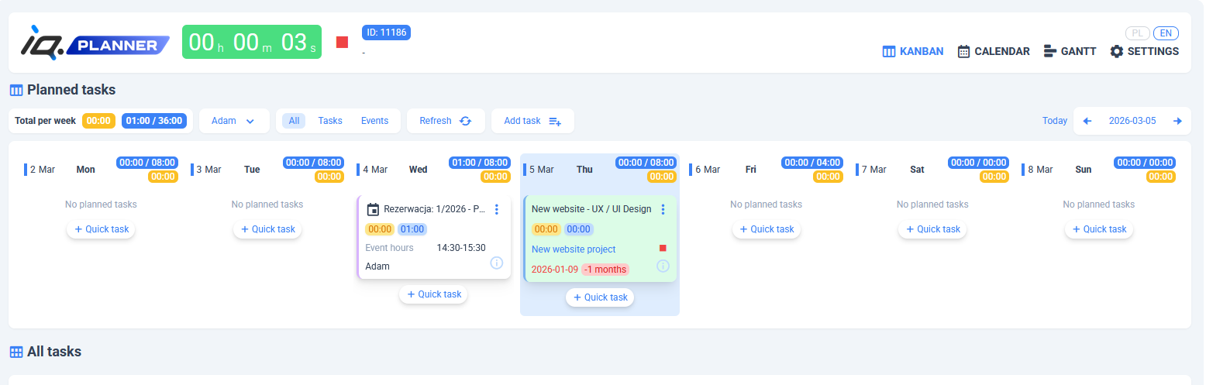
Task: Add Quick task on Monday
Action: click(x=101, y=229)
